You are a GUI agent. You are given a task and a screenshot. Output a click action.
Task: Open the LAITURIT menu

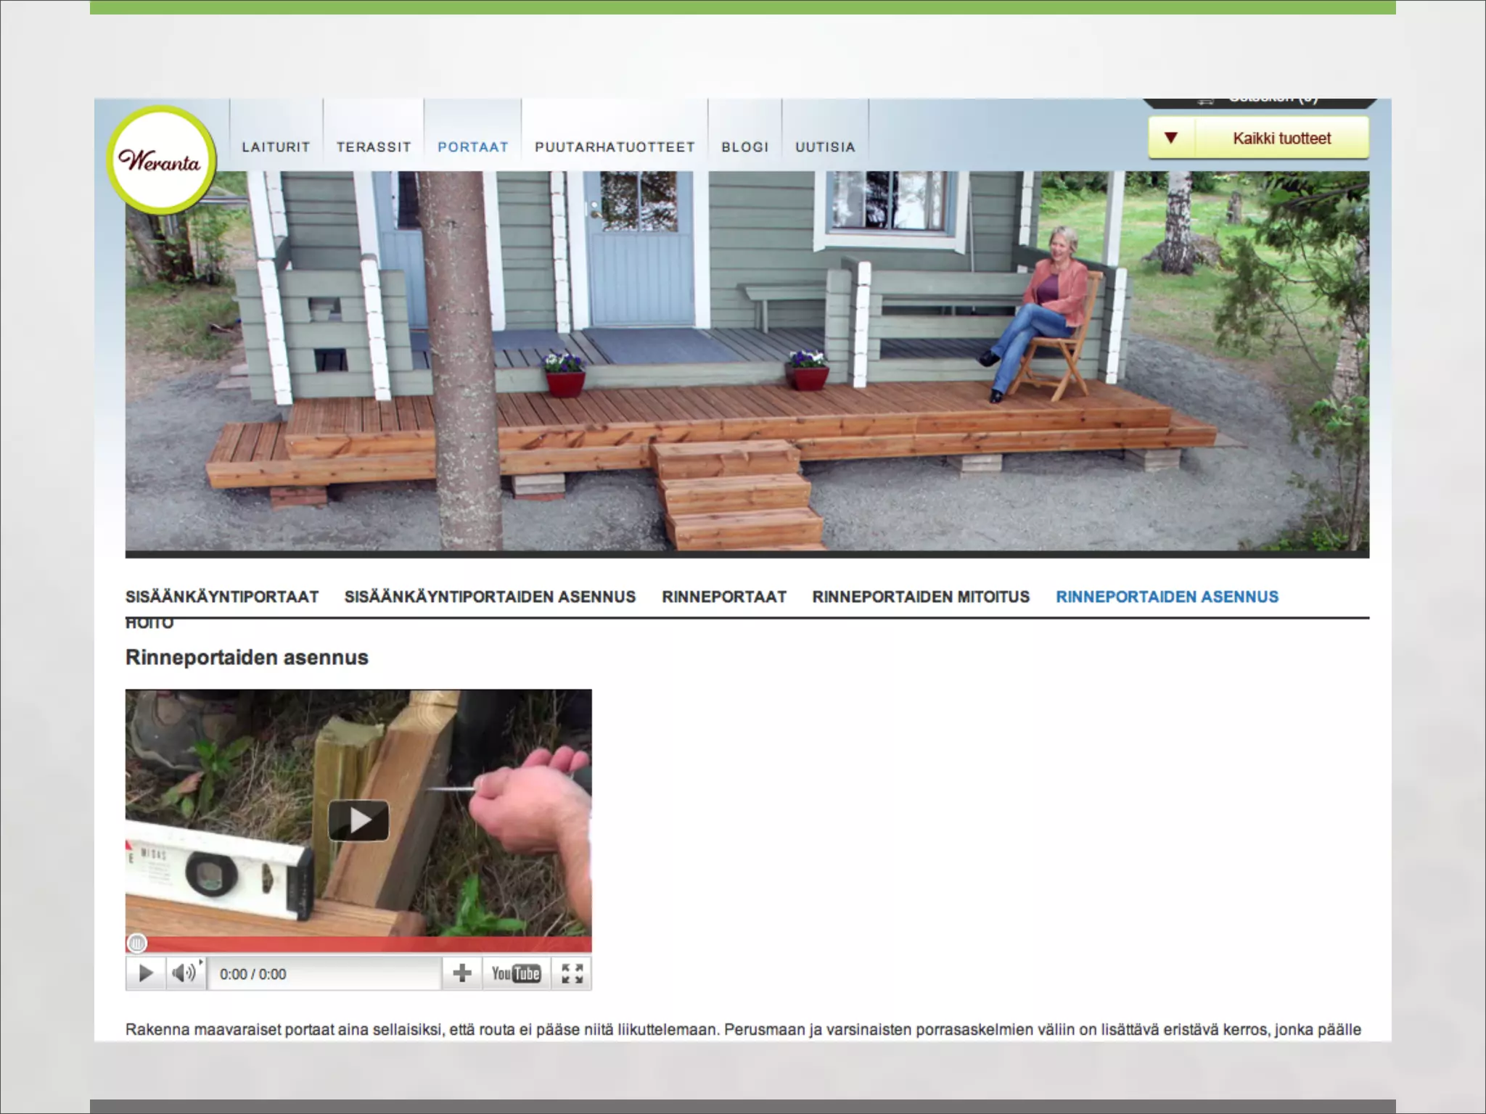276,147
